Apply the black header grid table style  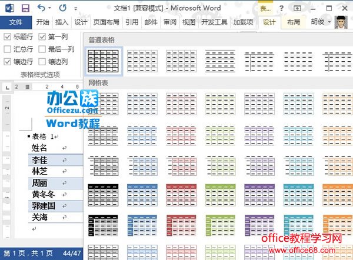point(103,195)
